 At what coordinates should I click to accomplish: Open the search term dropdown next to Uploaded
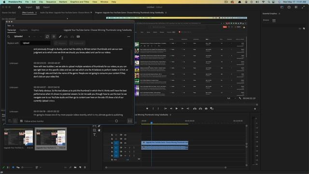click(x=29, y=37)
